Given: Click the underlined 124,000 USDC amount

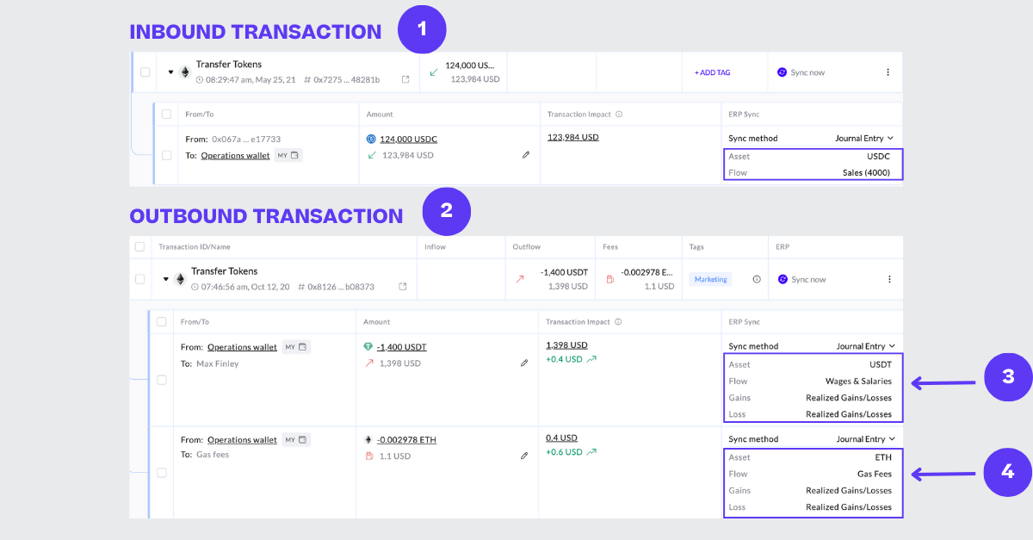Looking at the screenshot, I should click(x=408, y=139).
